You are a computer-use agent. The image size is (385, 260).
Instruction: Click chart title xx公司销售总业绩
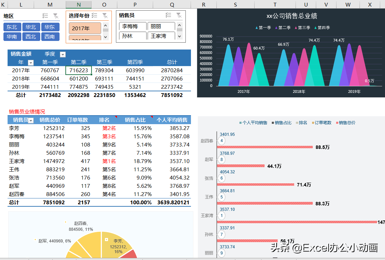tap(292, 16)
